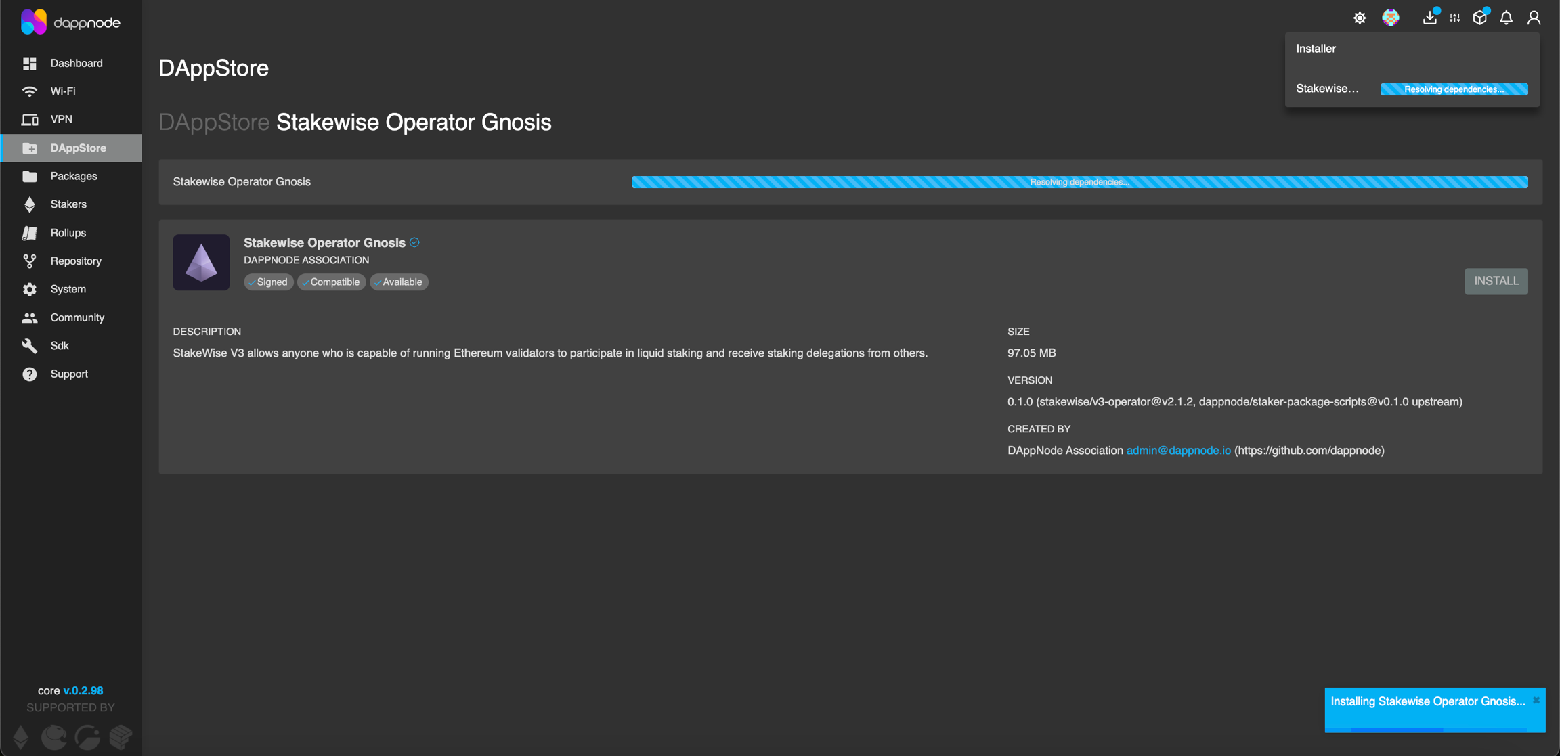Viewport: 1560px width, 756px height.
Task: Open the VPN section
Action: coord(61,120)
